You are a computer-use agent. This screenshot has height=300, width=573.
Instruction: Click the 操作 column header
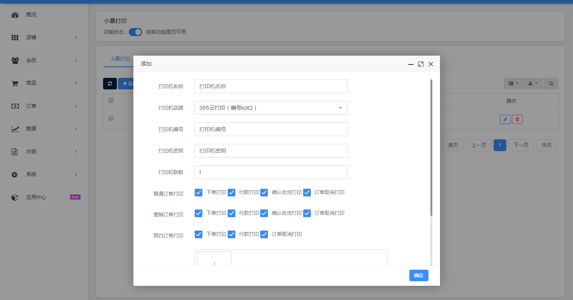pyautogui.click(x=511, y=101)
